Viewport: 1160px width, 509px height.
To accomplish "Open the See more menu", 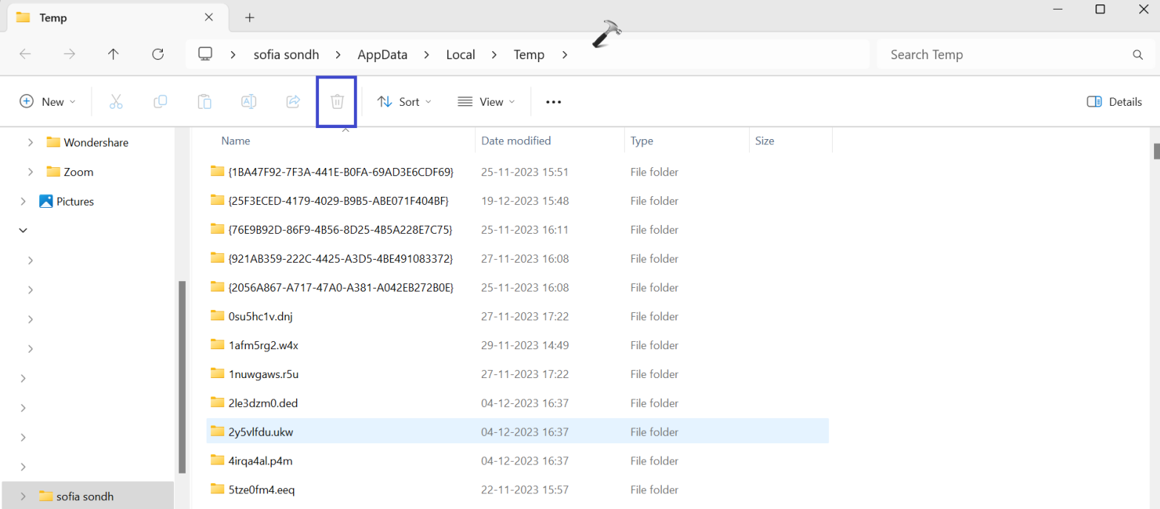I will pos(553,101).
